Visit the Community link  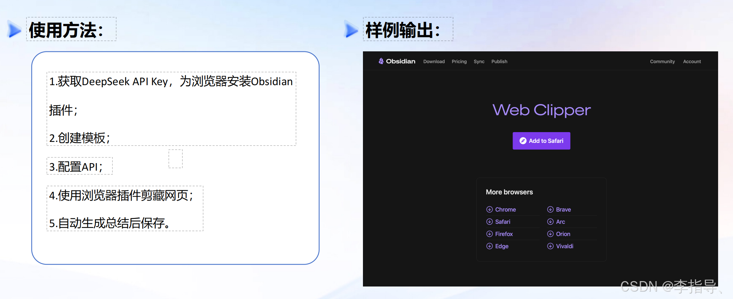click(663, 61)
